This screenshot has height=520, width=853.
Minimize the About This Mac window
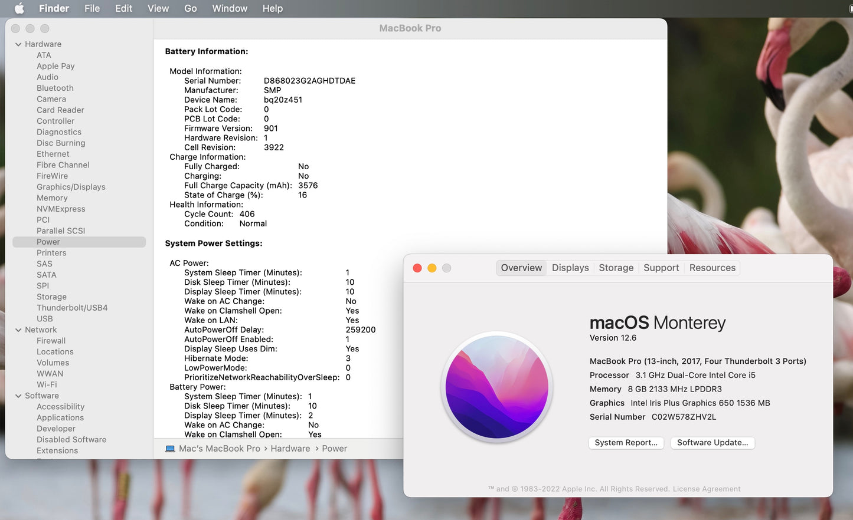pyautogui.click(x=432, y=268)
